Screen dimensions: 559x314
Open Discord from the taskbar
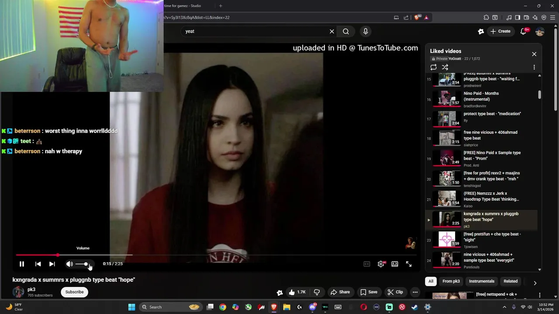(312, 307)
